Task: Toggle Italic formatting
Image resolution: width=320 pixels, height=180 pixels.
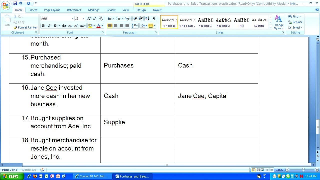Action: 49,26
